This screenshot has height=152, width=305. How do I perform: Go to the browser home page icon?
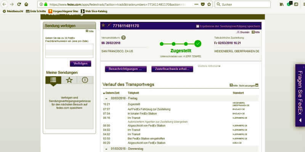pyautogui.click(x=26, y=4)
